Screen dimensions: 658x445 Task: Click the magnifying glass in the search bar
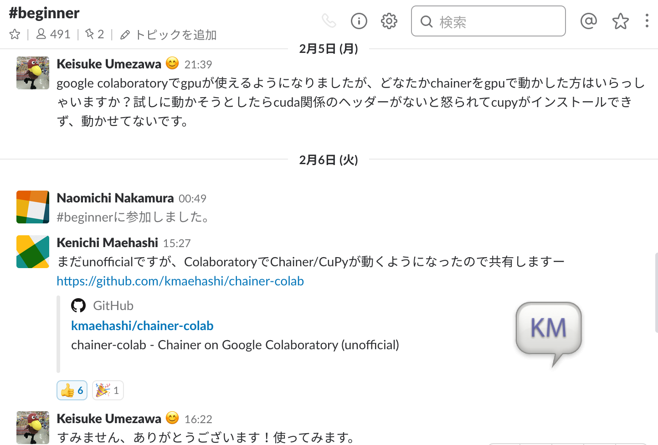(x=426, y=22)
